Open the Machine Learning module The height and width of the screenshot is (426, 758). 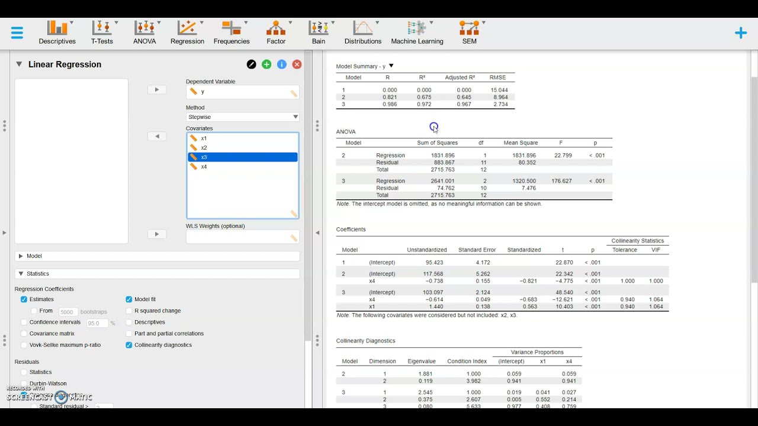(x=417, y=33)
